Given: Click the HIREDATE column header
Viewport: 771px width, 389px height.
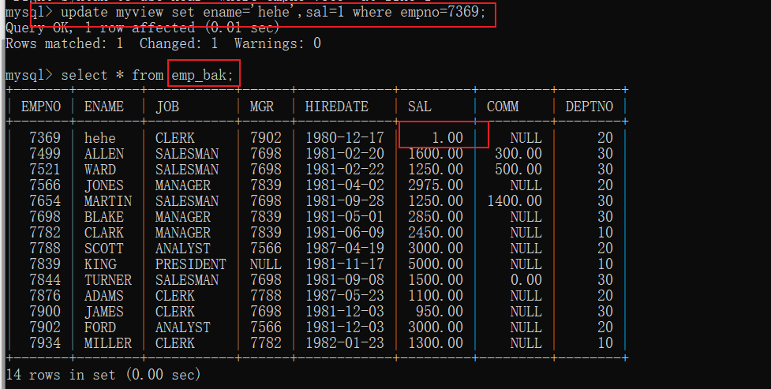Looking at the screenshot, I should (336, 107).
